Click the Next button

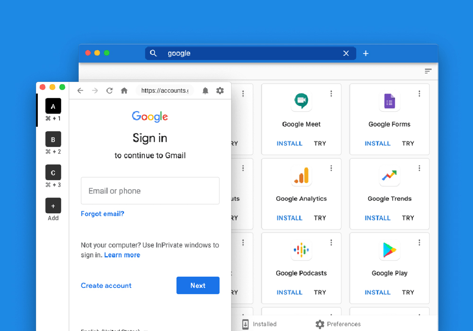coord(198,286)
